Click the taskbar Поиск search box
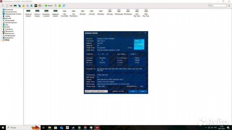The image size is (232, 130). (x=24, y=128)
